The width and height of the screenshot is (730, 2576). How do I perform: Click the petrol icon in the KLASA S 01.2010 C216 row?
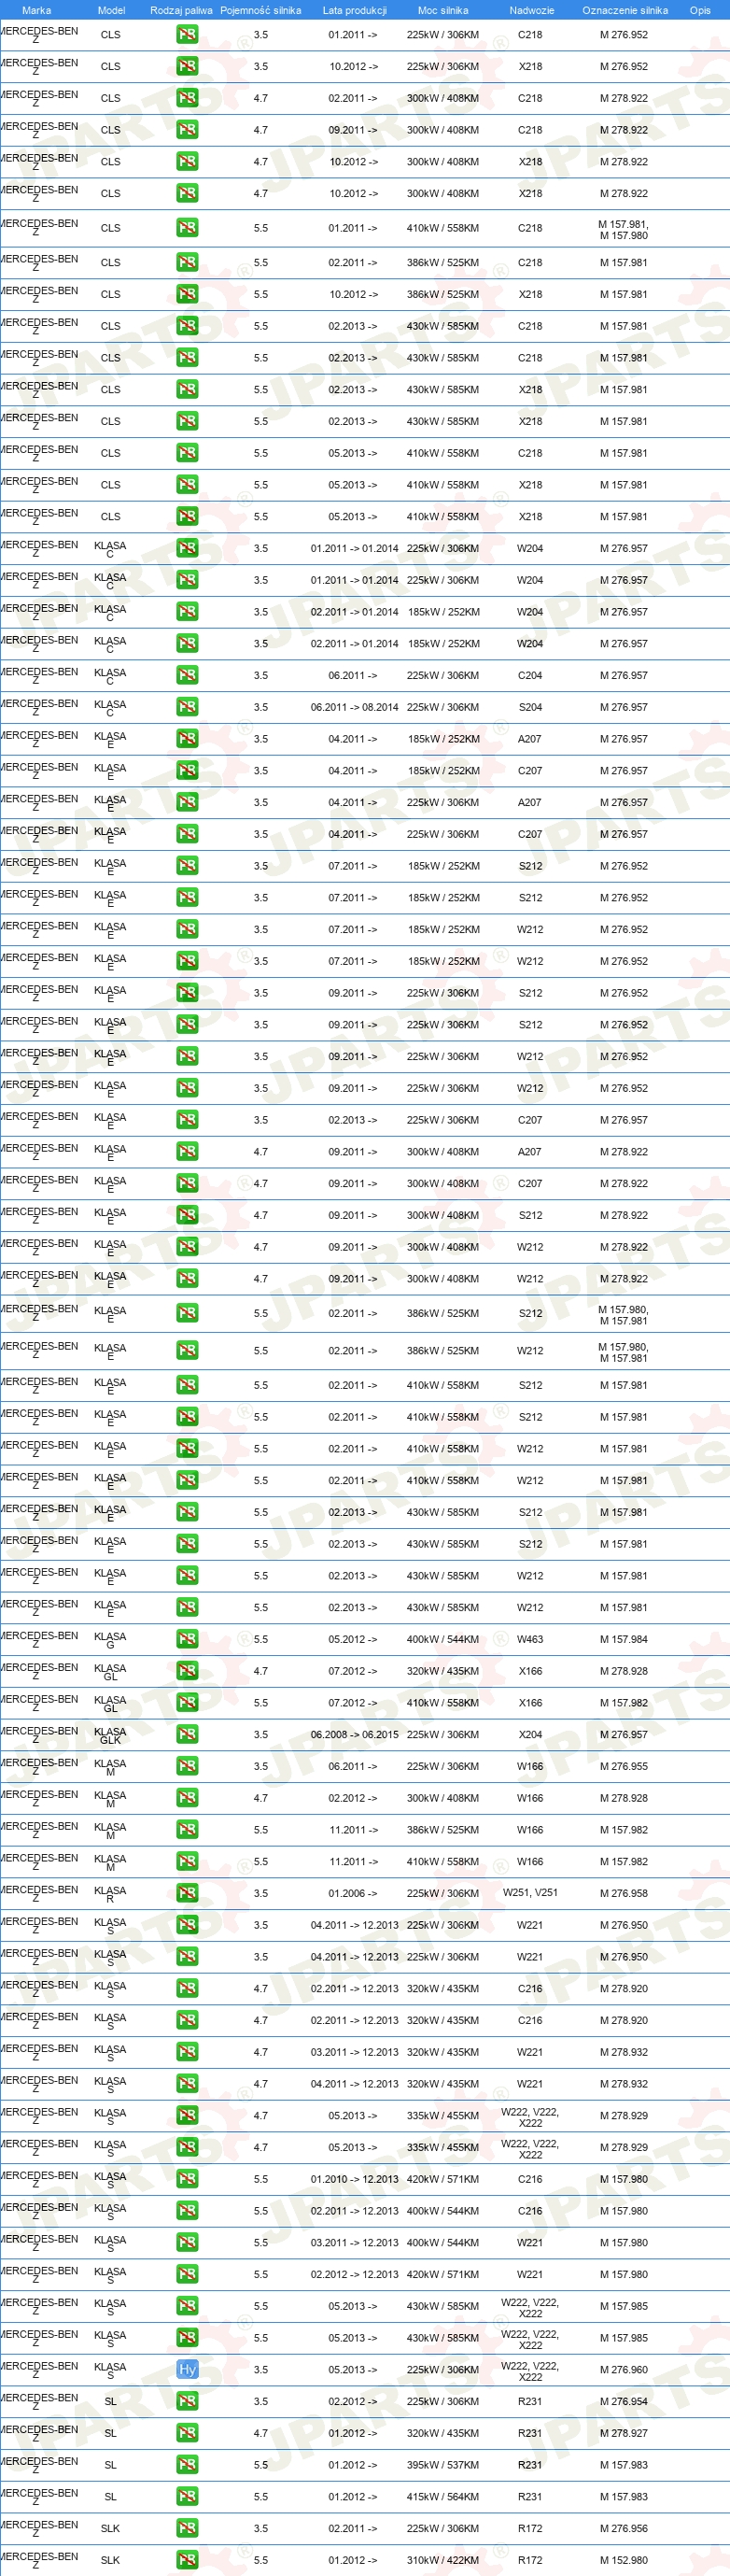[187, 2179]
